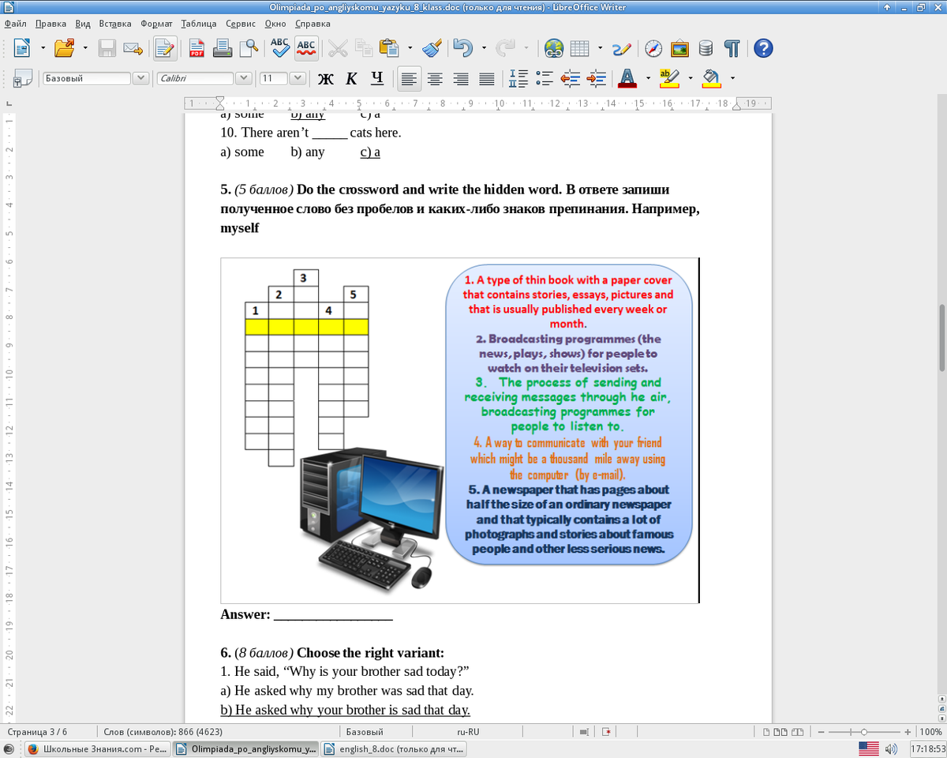Click the Insert Table icon
The image size is (947, 758).
pos(580,49)
